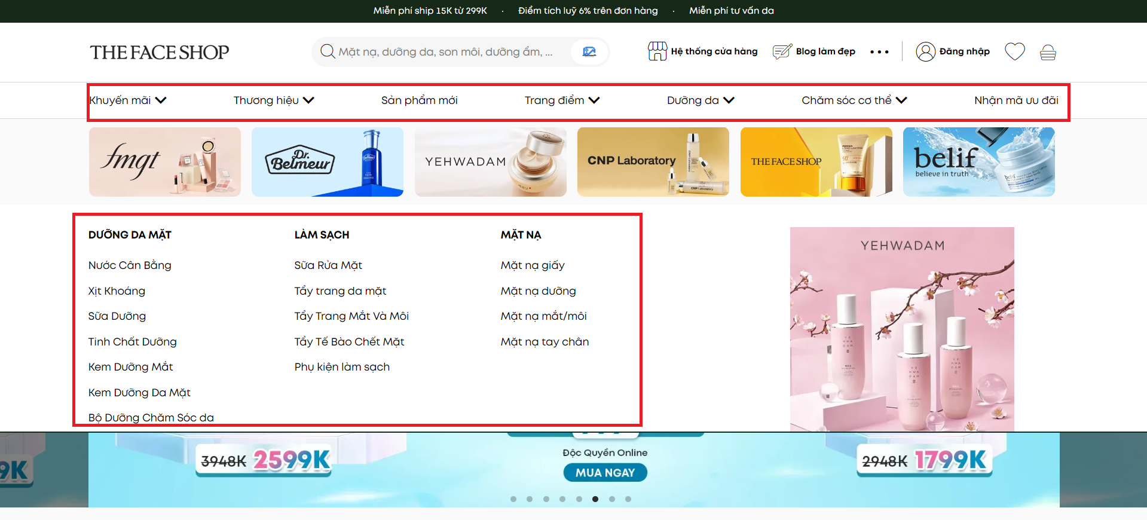
Task: Click "Điểm tích luỹ 6% trên đơn hàng"
Action: [588, 11]
